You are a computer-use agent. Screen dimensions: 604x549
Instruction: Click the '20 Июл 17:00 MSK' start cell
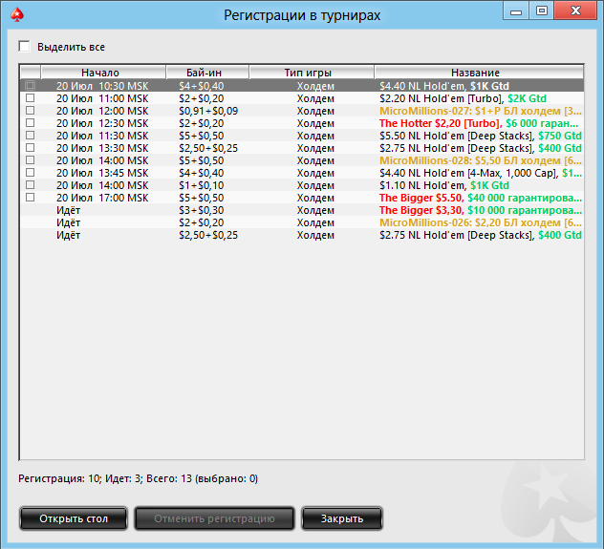[102, 198]
